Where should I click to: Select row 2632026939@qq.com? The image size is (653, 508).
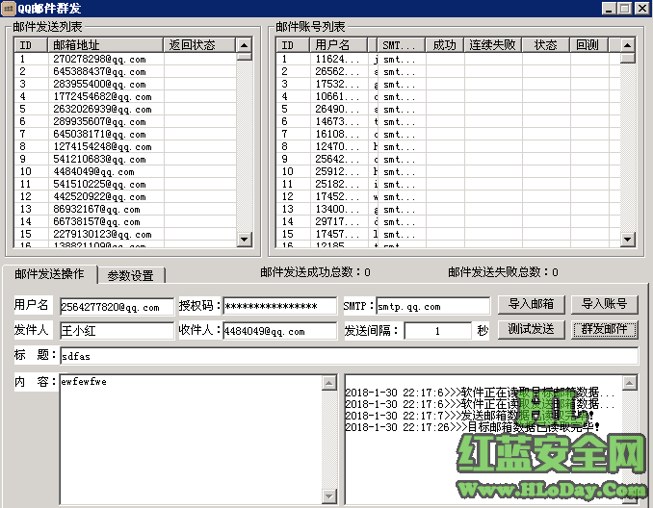(x=125, y=109)
